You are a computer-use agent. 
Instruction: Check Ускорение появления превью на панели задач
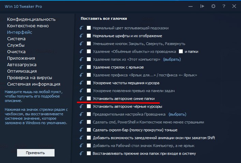click(x=89, y=90)
